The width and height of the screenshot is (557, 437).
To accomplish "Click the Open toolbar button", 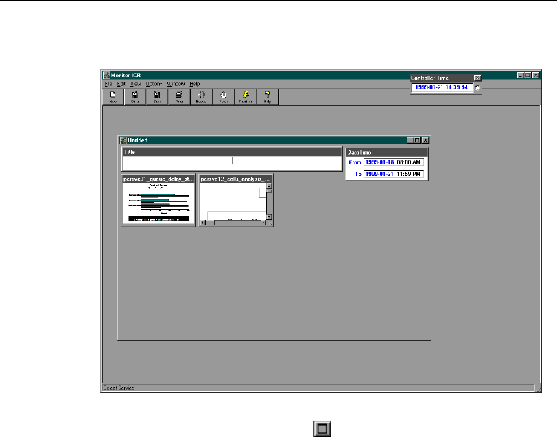I will point(135,97).
